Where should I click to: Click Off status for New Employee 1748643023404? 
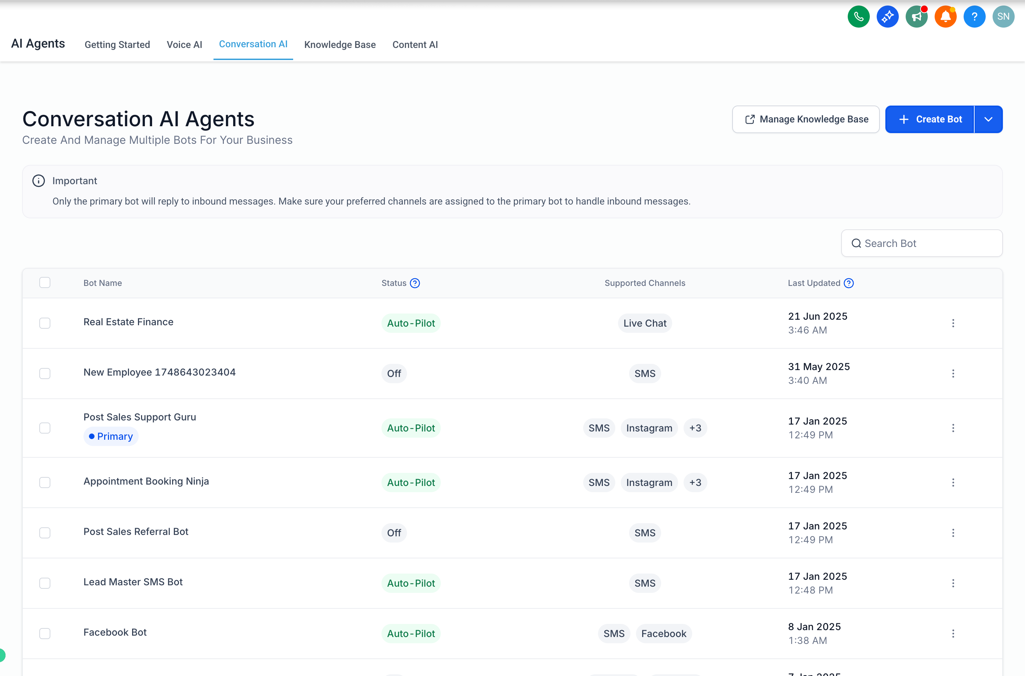coord(394,373)
